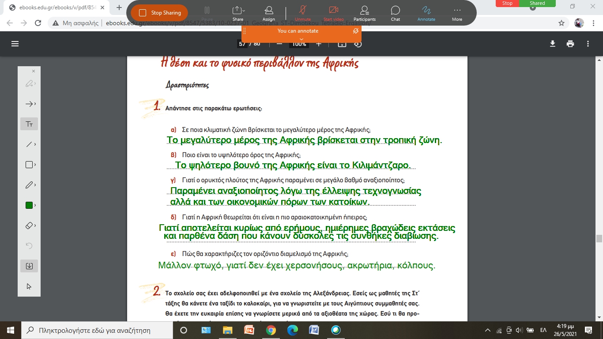Viewport: 603px width, 339px height.
Task: Zoom out the PDF with the minus button
Action: coord(279,44)
